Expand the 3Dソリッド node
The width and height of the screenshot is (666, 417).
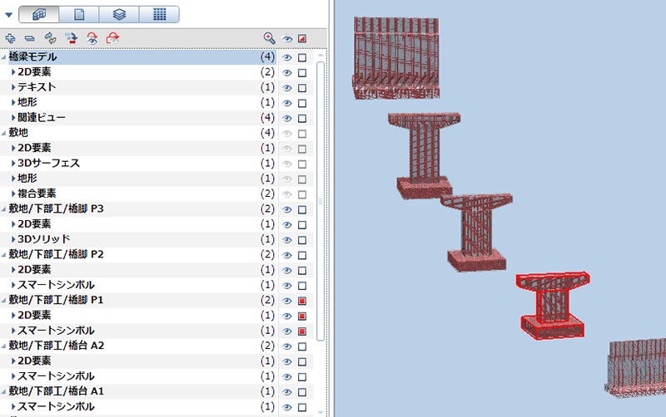[x=13, y=240]
